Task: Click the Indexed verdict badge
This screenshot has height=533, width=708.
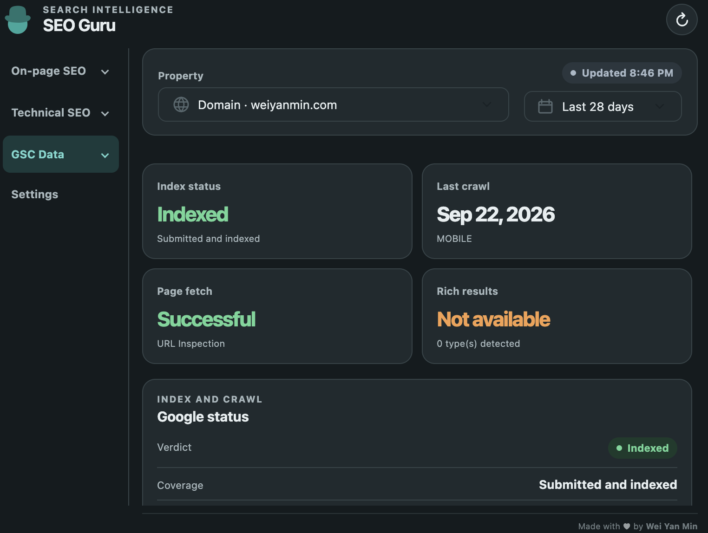Action: pos(642,448)
